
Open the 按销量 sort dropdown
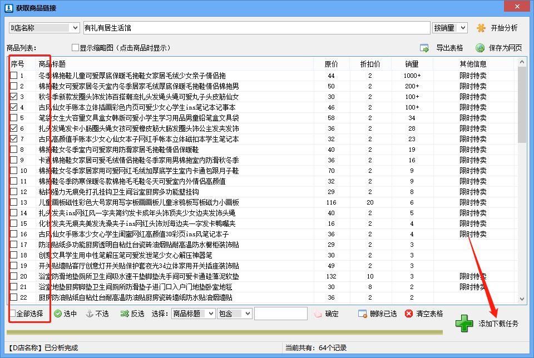[x=463, y=28]
